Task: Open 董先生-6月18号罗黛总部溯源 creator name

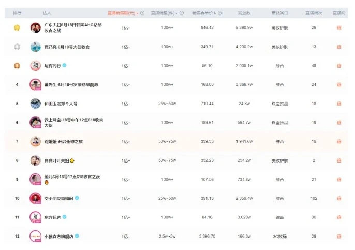Action: point(71,85)
